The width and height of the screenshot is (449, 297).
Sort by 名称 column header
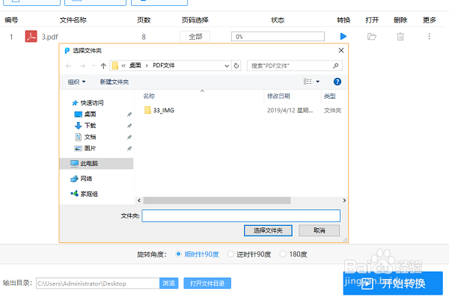click(x=149, y=97)
